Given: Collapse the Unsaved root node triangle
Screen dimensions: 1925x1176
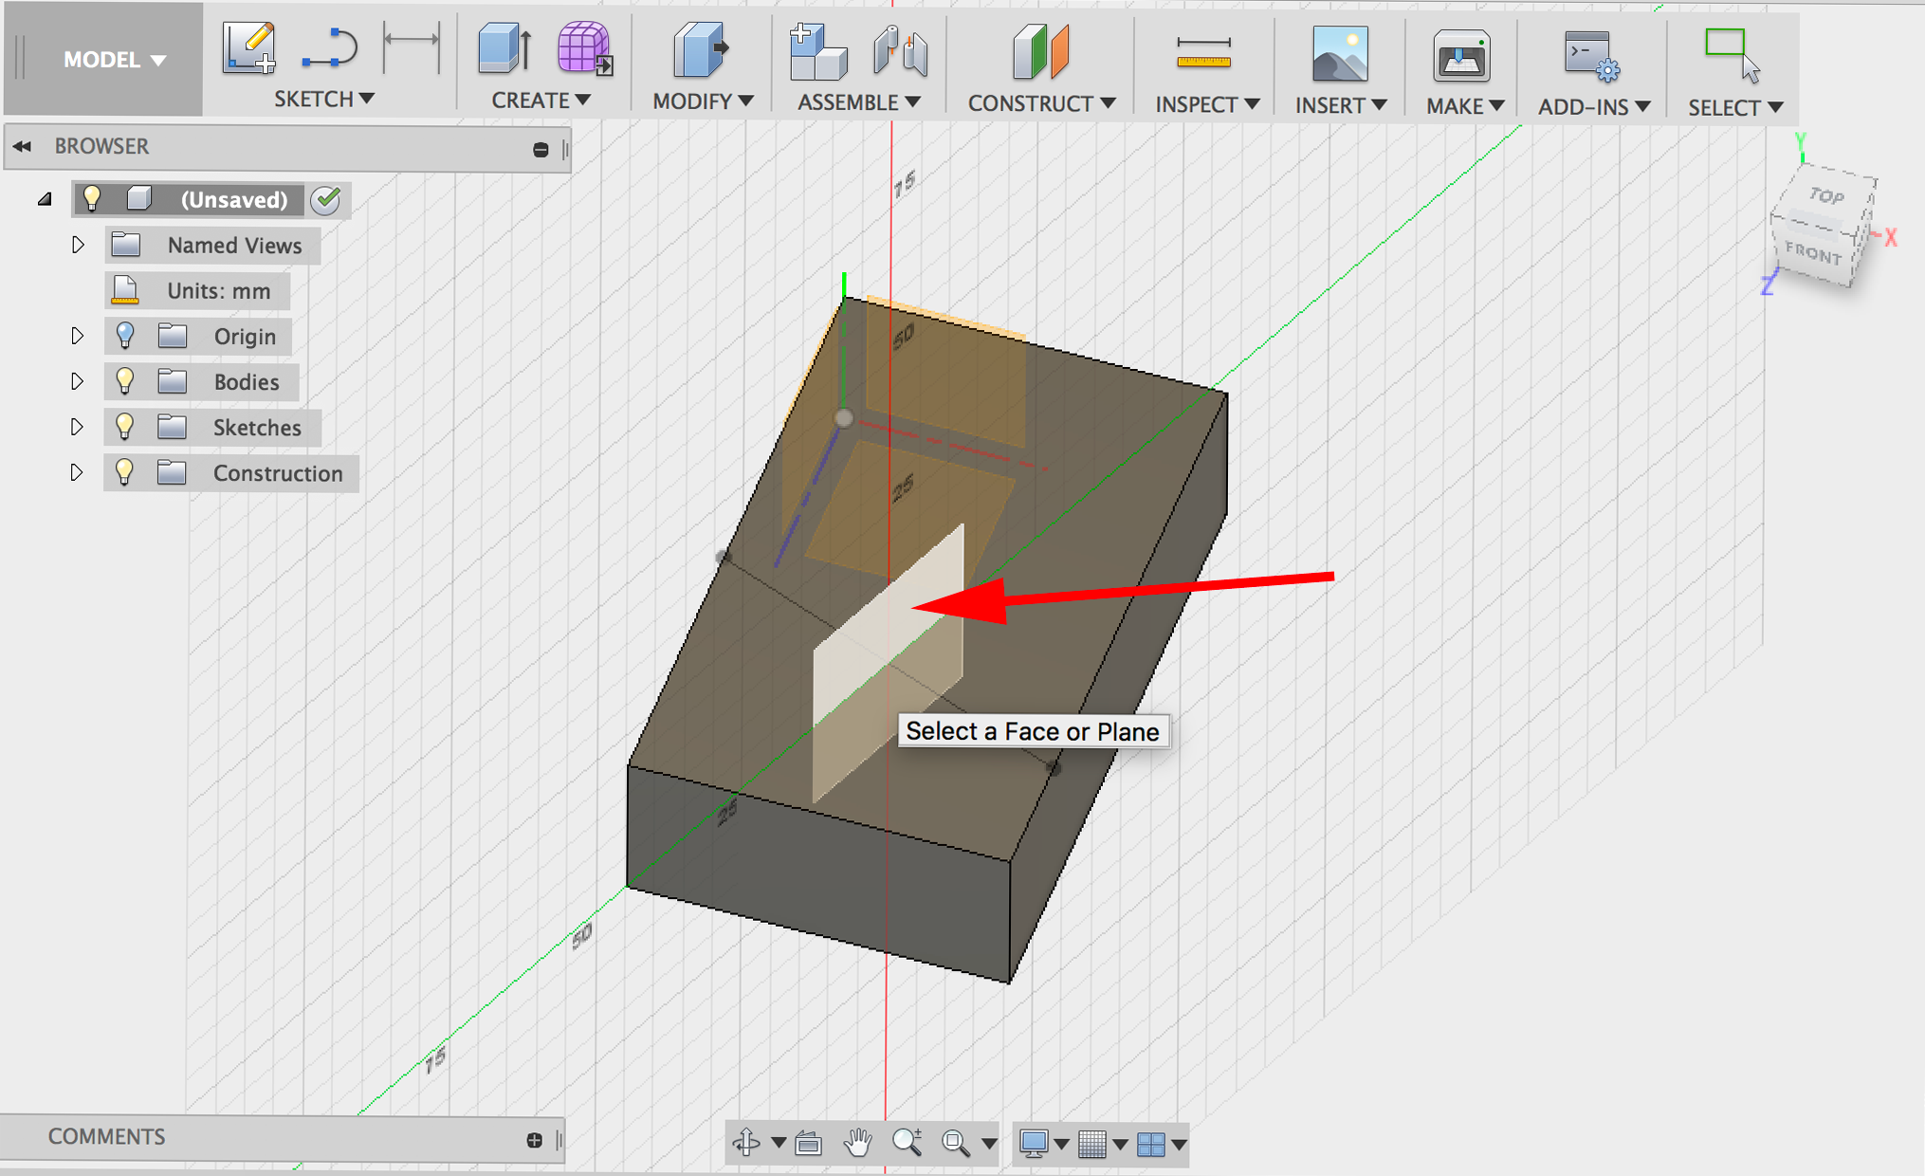Looking at the screenshot, I should click(45, 199).
